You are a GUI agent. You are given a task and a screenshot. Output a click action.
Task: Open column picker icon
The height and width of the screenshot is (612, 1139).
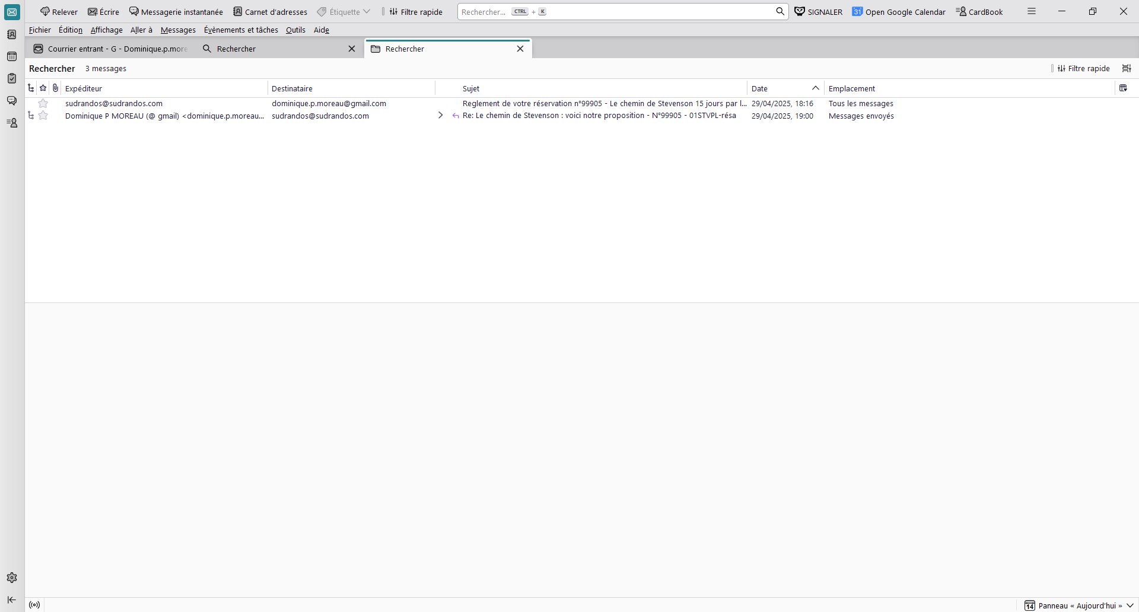[1123, 88]
